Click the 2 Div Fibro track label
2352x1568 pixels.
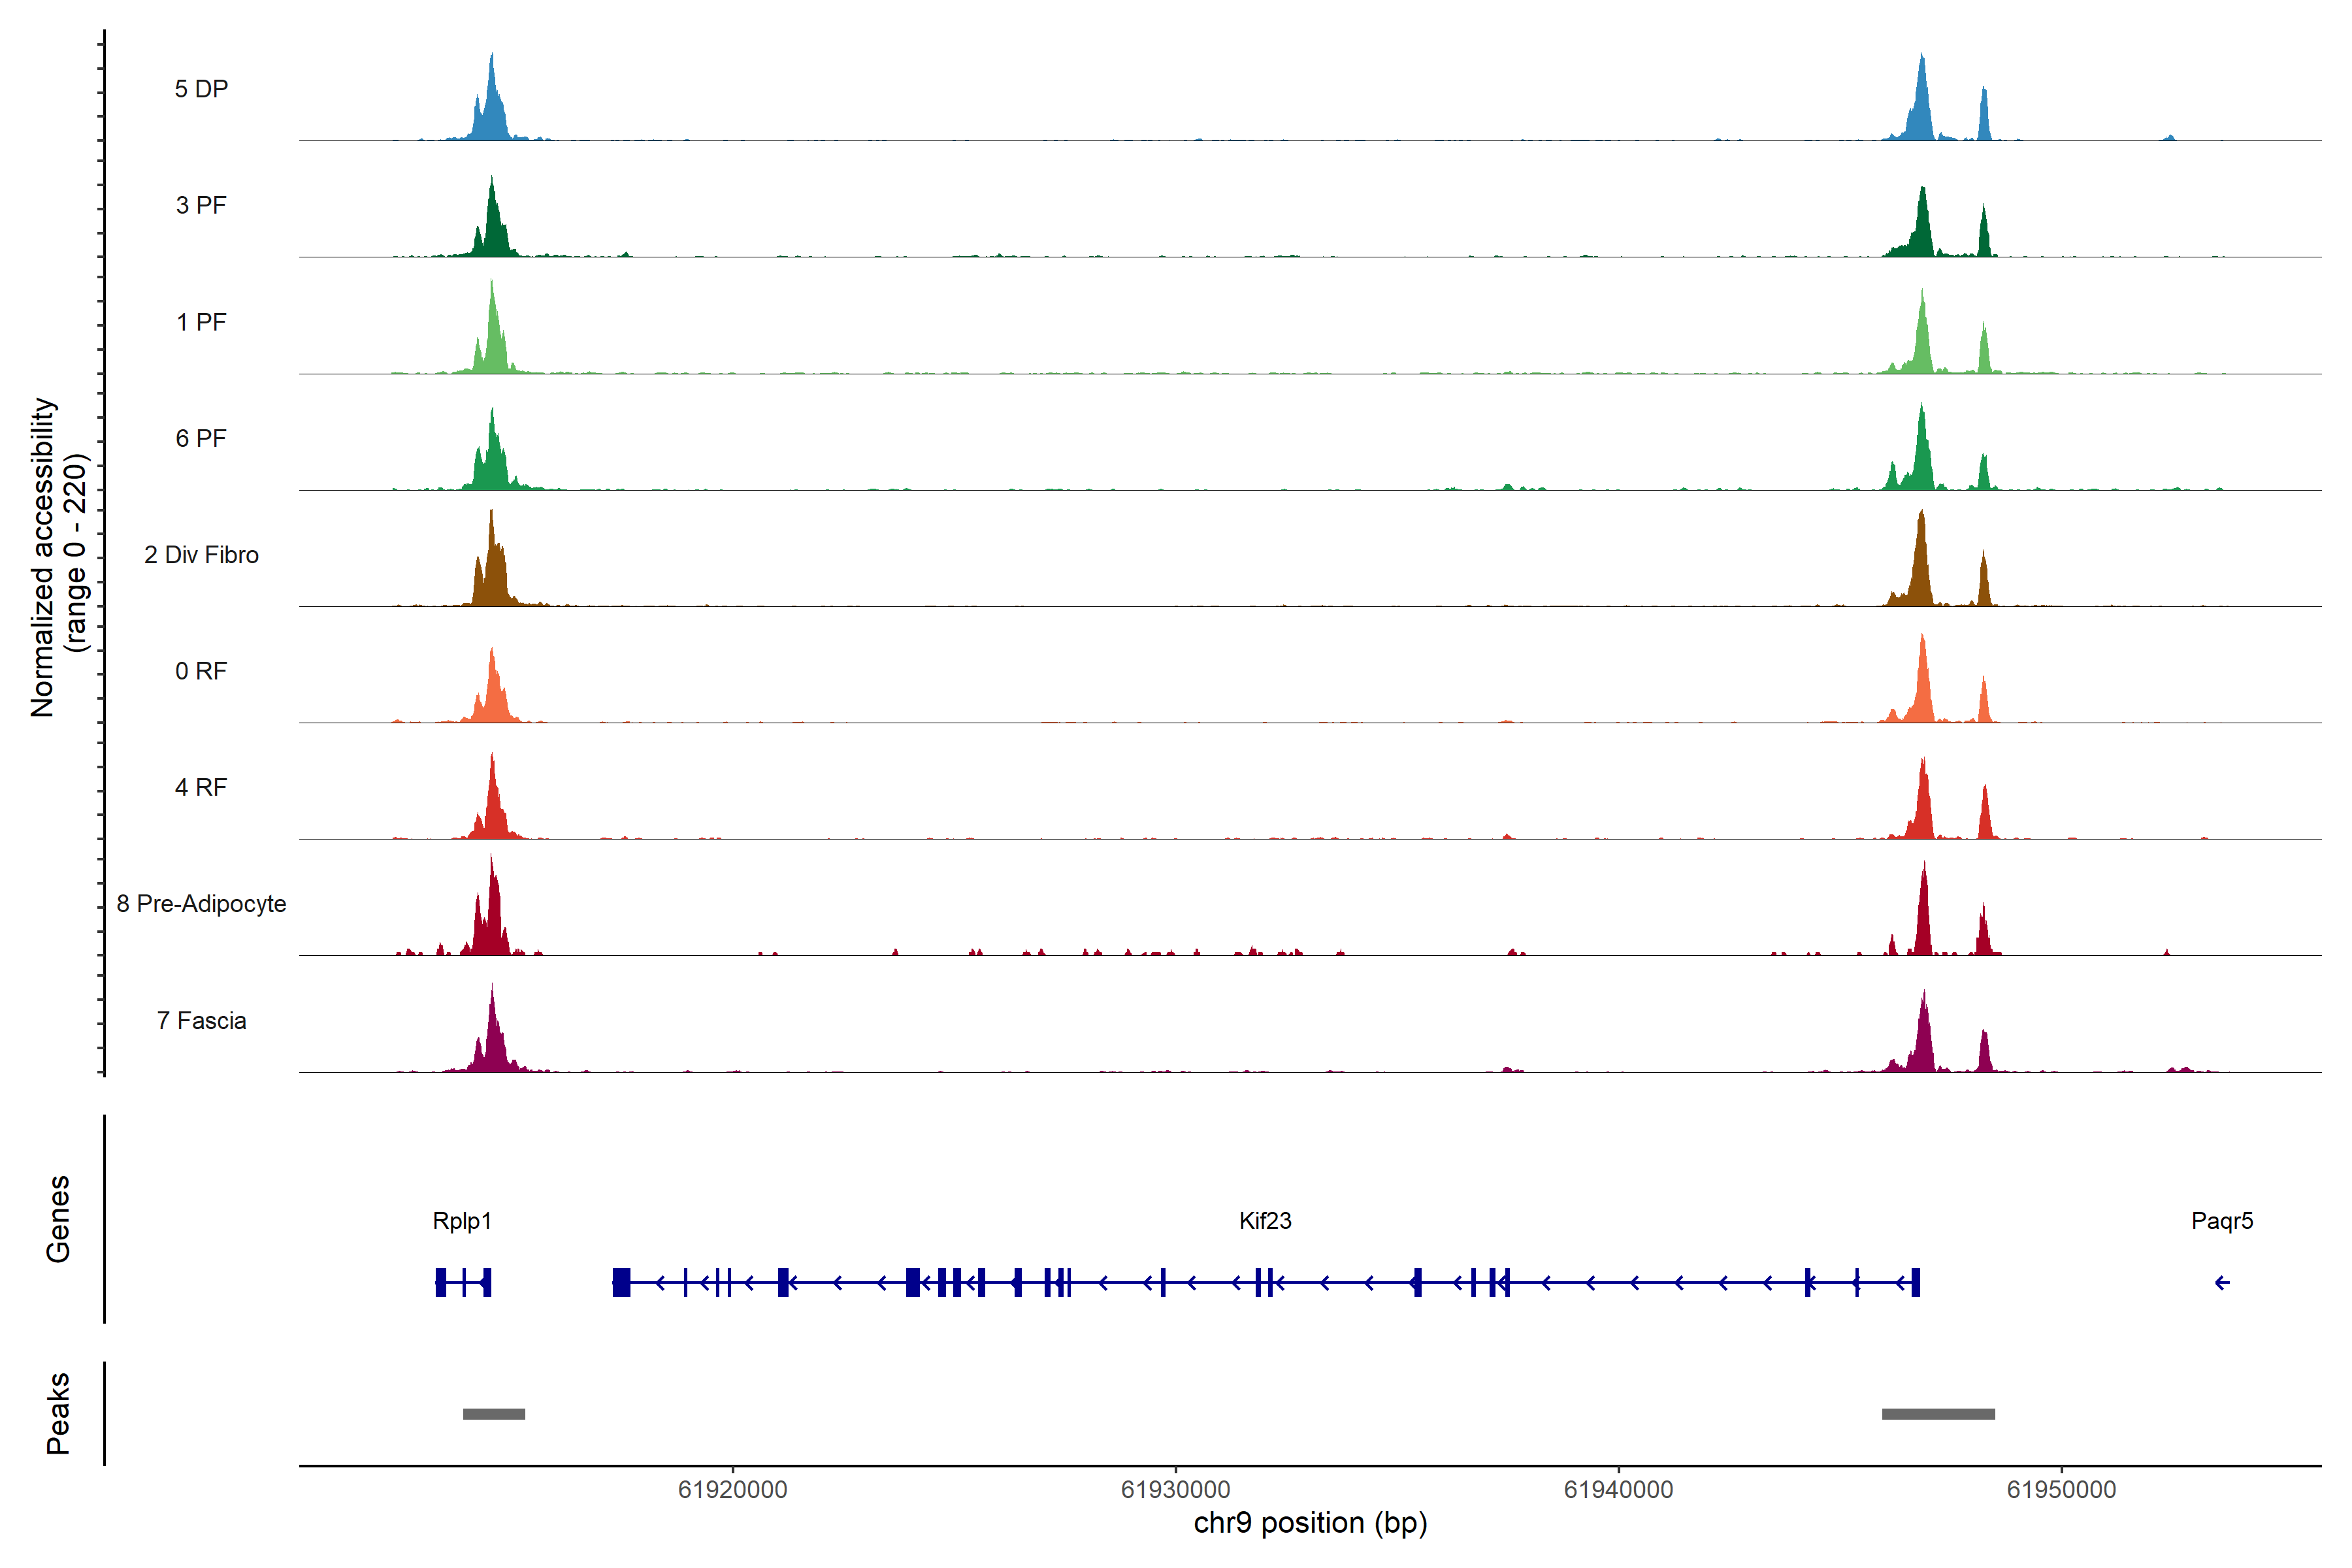coord(201,555)
